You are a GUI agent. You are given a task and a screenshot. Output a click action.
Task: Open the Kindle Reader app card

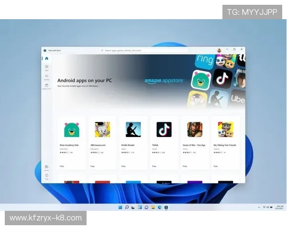(x=133, y=142)
